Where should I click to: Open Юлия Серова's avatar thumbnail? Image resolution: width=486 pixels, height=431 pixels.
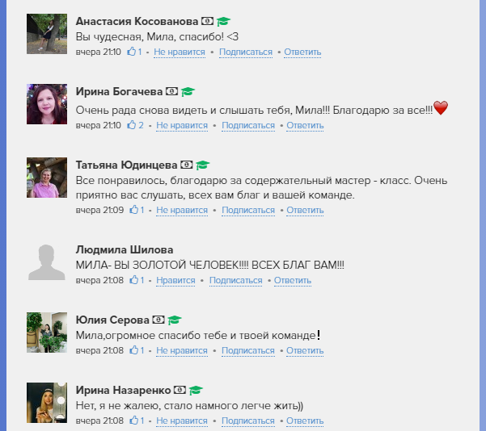pyautogui.click(x=47, y=333)
